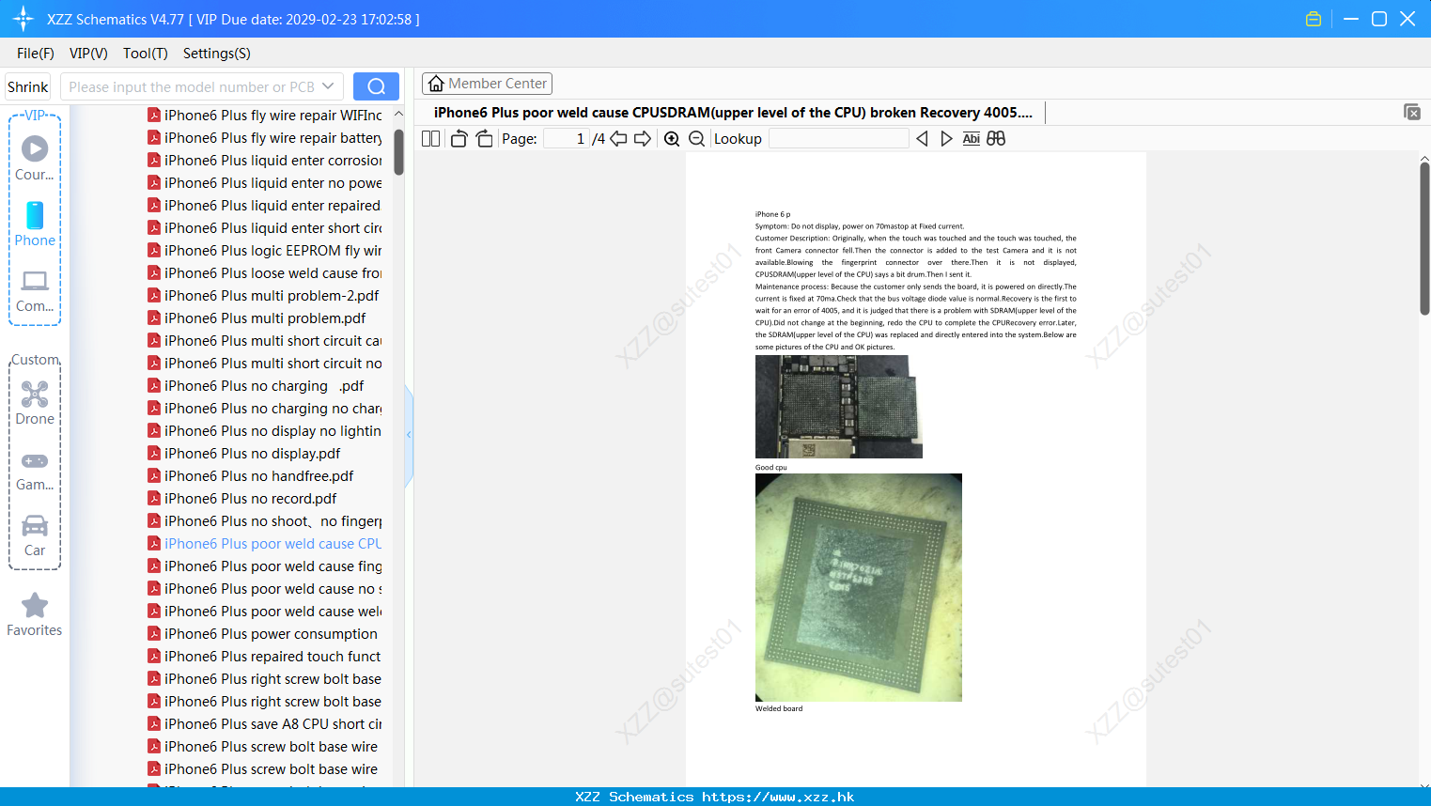Click the blue search button

[376, 86]
